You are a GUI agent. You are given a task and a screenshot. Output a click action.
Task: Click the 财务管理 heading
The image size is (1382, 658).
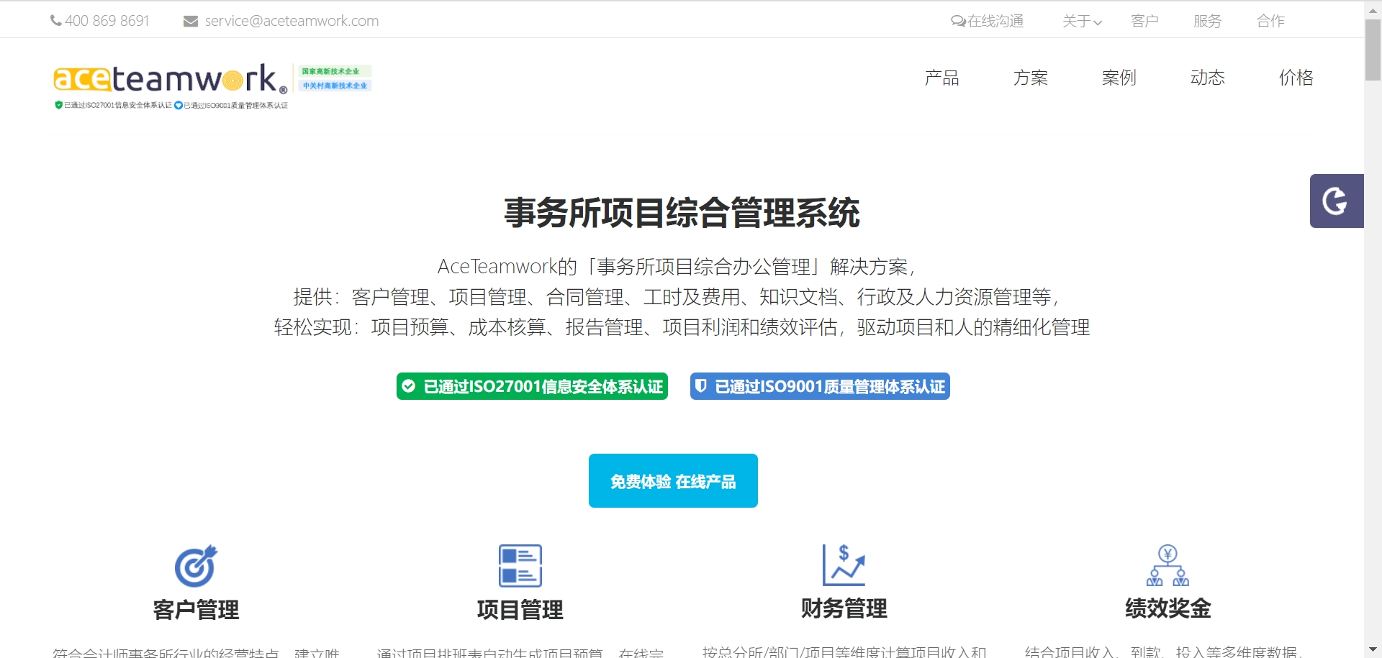[x=844, y=608]
